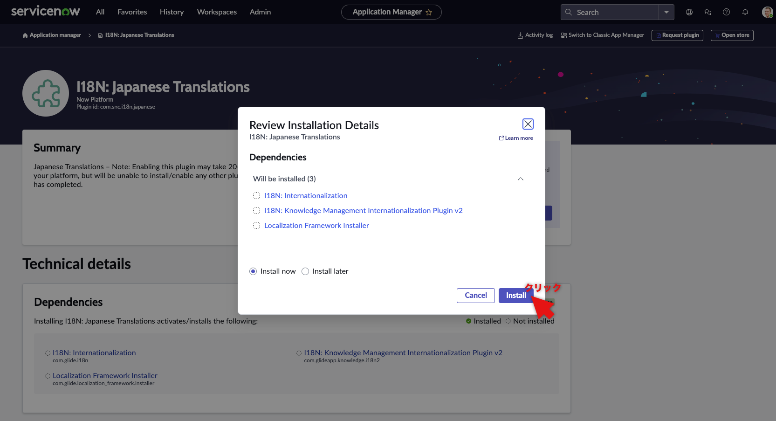The height and width of the screenshot is (421, 776).
Task: Open the History menu
Action: tap(172, 12)
